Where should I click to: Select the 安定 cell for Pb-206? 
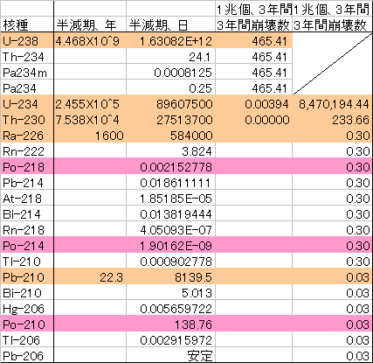point(171,356)
